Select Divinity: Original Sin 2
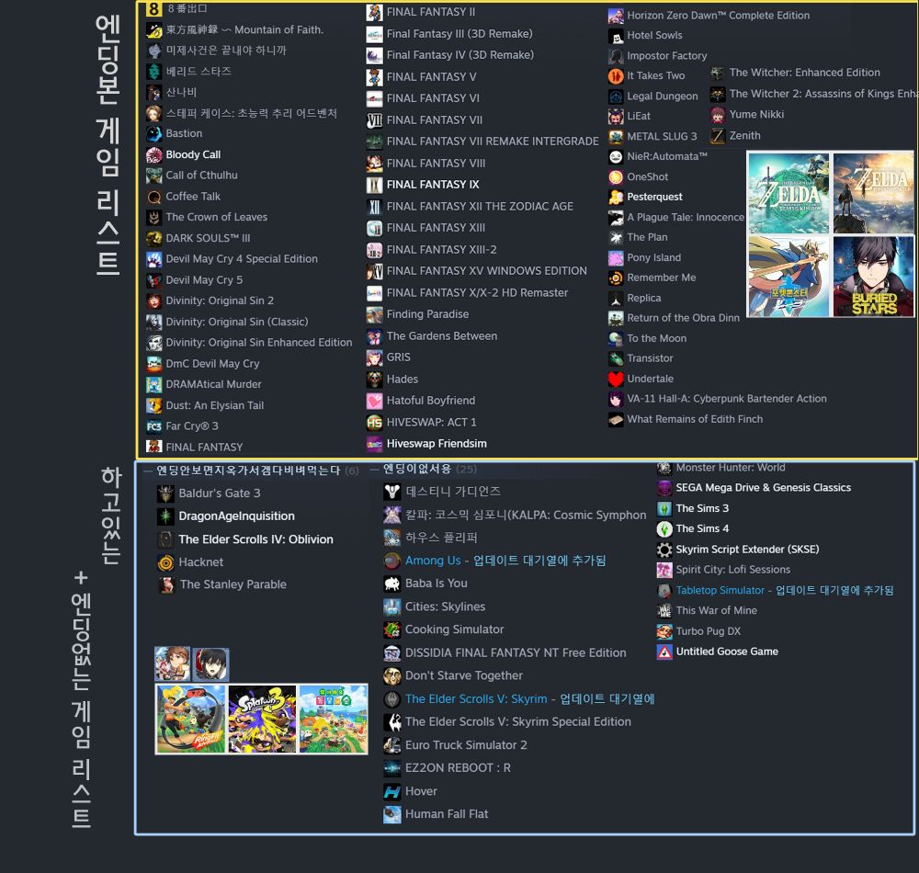 pos(220,300)
